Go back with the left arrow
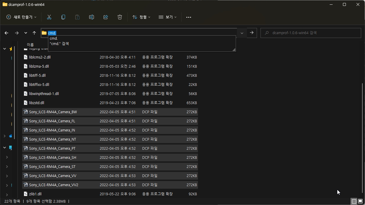Image resolution: width=365 pixels, height=205 pixels. point(6,33)
